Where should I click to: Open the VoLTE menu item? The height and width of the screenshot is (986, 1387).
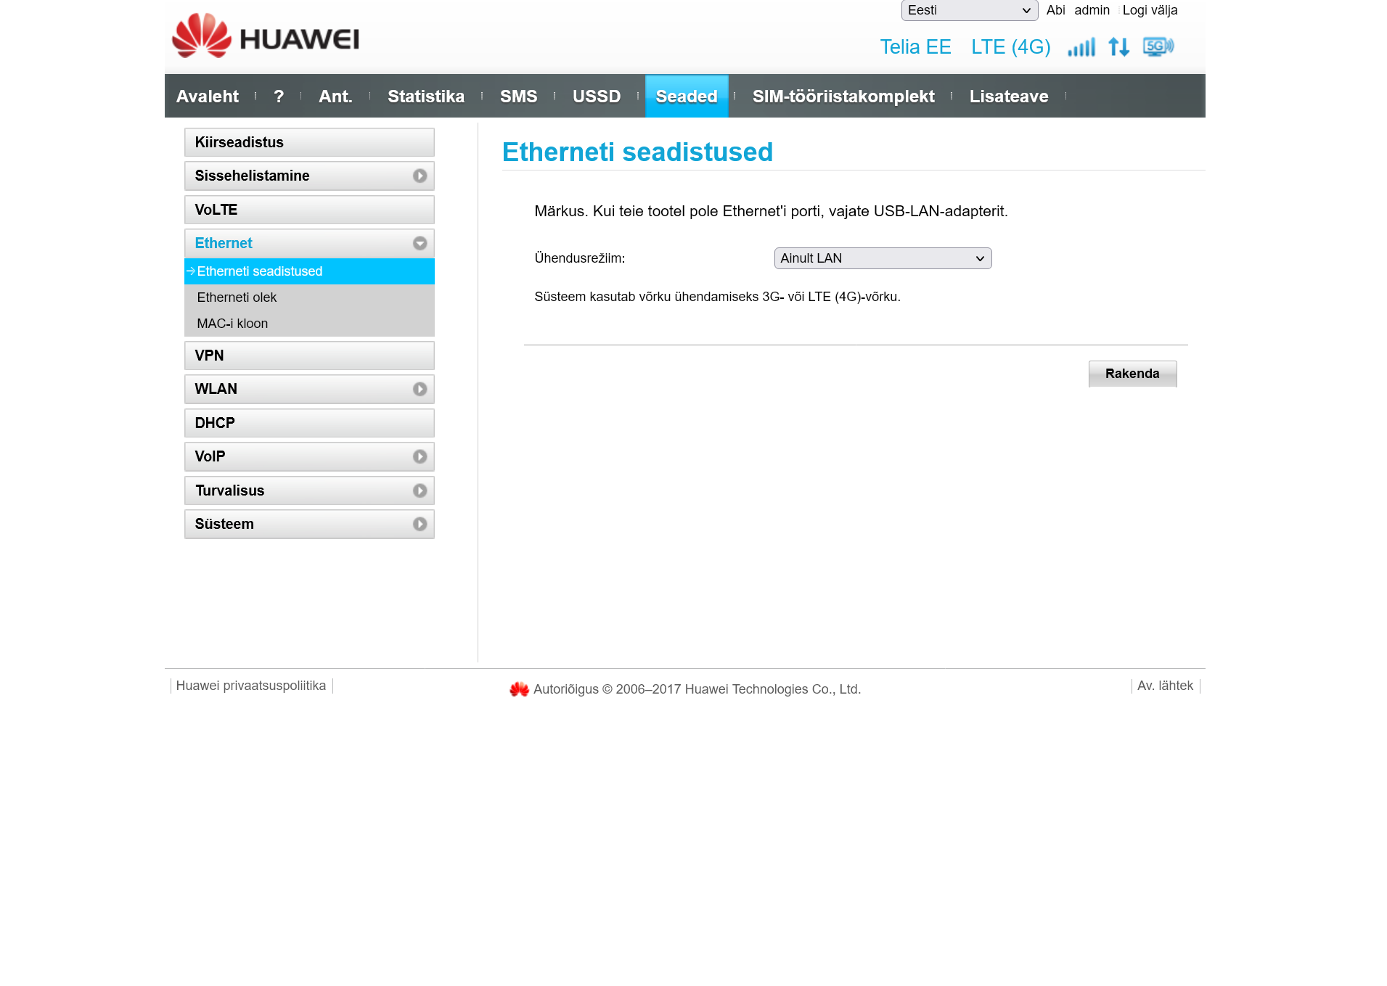pyautogui.click(x=309, y=210)
